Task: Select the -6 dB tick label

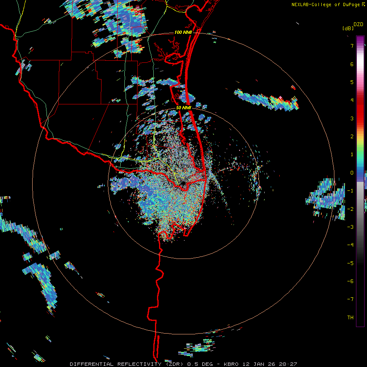Action: pos(350,281)
